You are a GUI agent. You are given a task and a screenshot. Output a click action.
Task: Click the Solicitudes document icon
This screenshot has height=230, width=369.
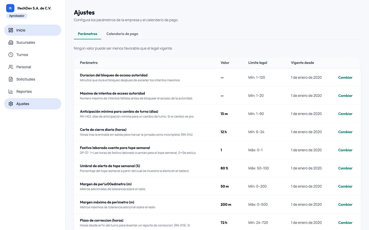coord(11,79)
